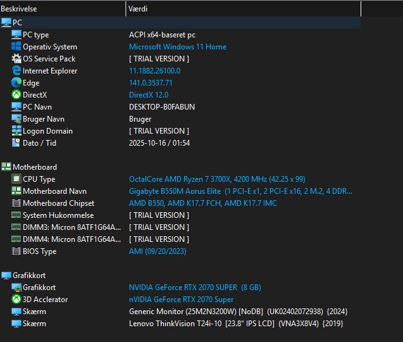This screenshot has width=403, height=342.
Task: Select the DIMM3: Micron 8ATF1G64A label
Action: [x=71, y=227]
